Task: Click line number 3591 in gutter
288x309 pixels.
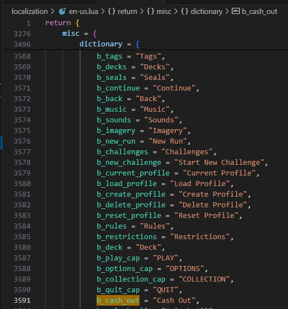Action: tap(22, 300)
